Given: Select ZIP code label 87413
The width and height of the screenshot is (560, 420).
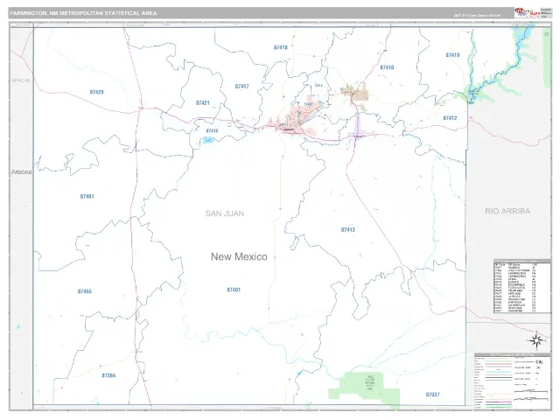Looking at the screenshot, I should [348, 229].
